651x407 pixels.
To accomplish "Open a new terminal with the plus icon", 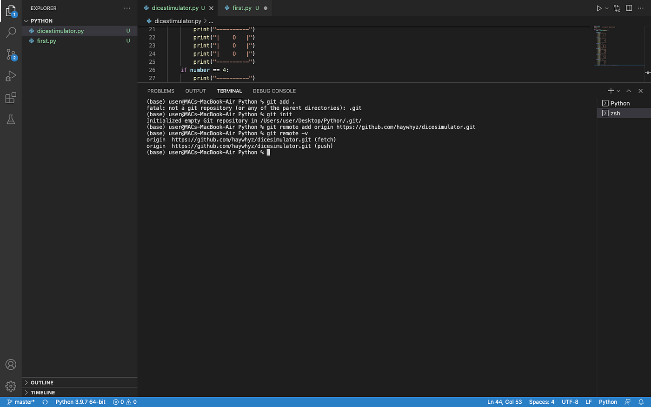I will [x=610, y=91].
